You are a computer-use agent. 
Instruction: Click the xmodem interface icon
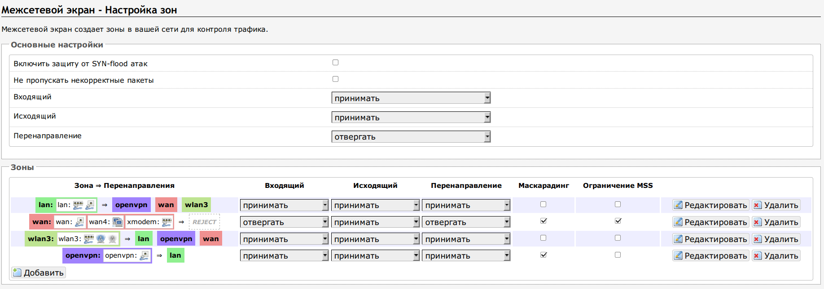coord(167,222)
